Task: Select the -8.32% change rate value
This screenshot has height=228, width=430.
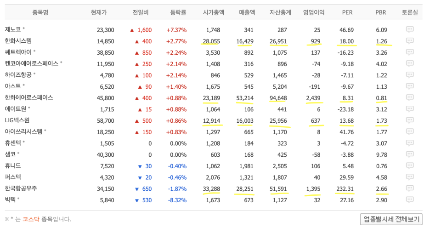Action: click(177, 200)
